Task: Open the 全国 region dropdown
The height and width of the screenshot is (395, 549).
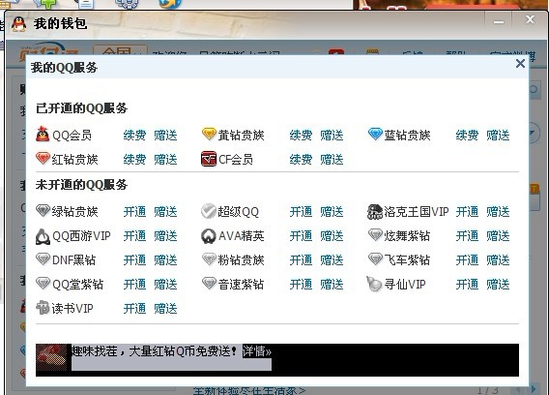Action: [x=121, y=51]
